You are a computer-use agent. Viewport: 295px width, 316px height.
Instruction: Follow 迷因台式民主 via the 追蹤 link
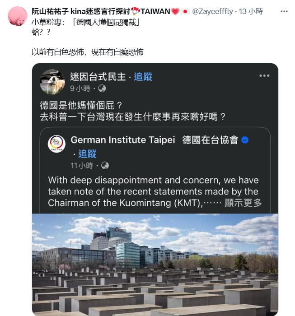coord(143,77)
